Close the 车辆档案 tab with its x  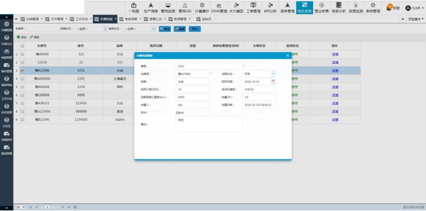(116, 19)
